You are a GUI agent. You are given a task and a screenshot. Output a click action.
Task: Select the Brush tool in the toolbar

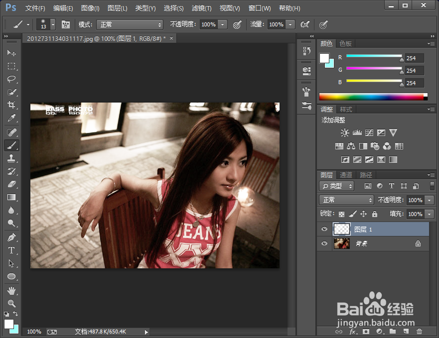click(11, 145)
